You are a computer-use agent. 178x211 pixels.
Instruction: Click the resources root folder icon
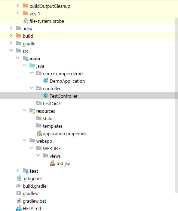pos(33,111)
